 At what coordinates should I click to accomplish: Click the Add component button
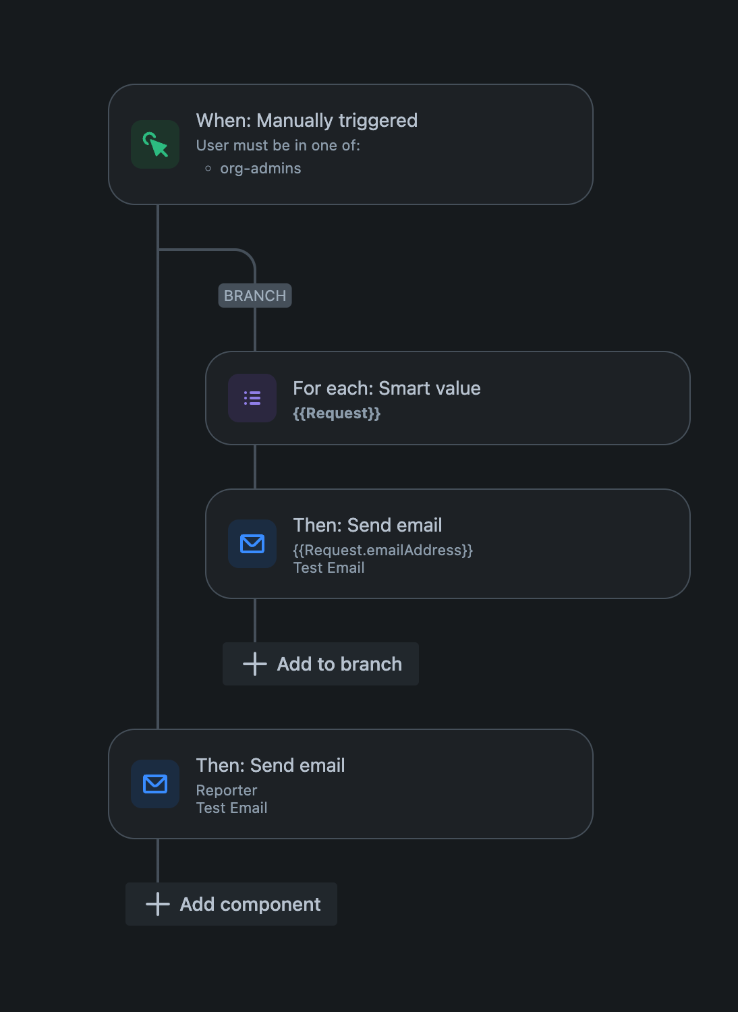pos(231,904)
